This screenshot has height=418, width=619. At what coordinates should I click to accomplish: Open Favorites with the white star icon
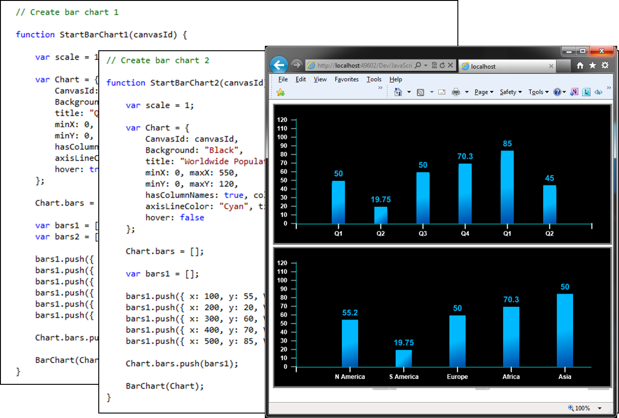[x=593, y=66]
